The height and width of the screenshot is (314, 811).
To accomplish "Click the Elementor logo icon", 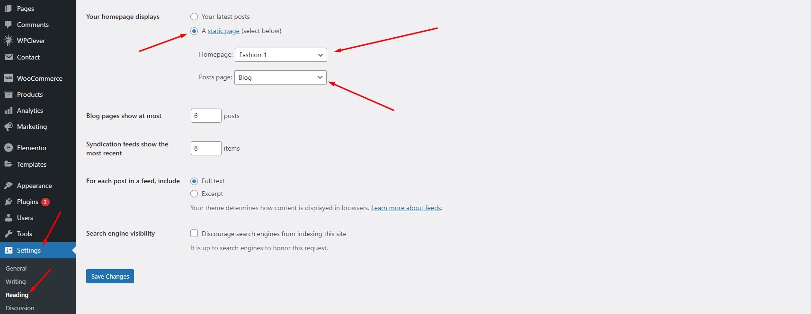I will pos(8,148).
